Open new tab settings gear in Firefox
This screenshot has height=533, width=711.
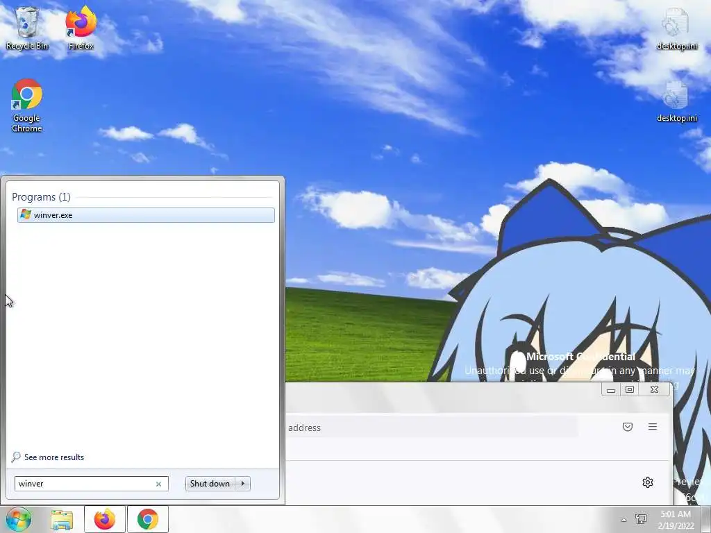tap(648, 482)
